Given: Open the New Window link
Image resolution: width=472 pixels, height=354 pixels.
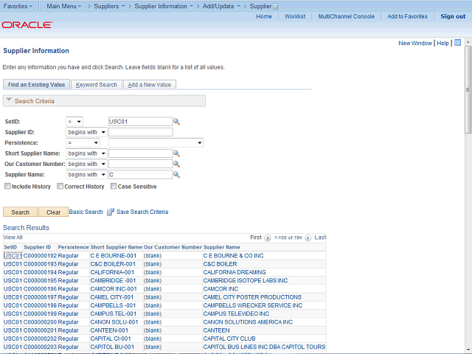Looking at the screenshot, I should click(415, 43).
